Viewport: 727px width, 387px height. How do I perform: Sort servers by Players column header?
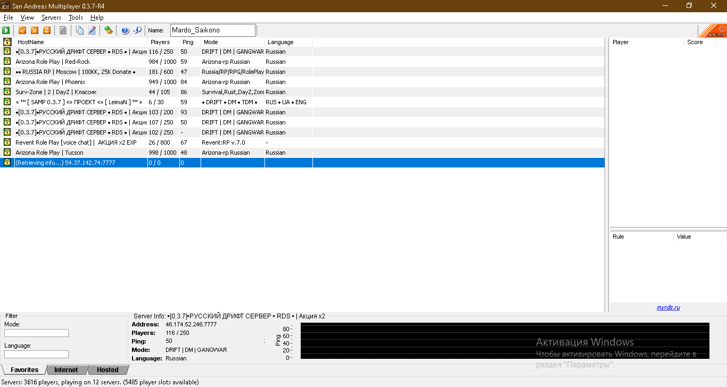point(163,42)
